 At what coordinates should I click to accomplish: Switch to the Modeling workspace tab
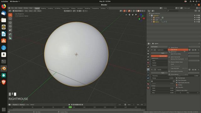43,8
